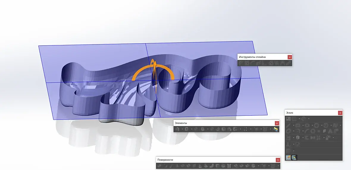Click the Поверхности toolbar title
This screenshot has width=351, height=170.
[165, 160]
